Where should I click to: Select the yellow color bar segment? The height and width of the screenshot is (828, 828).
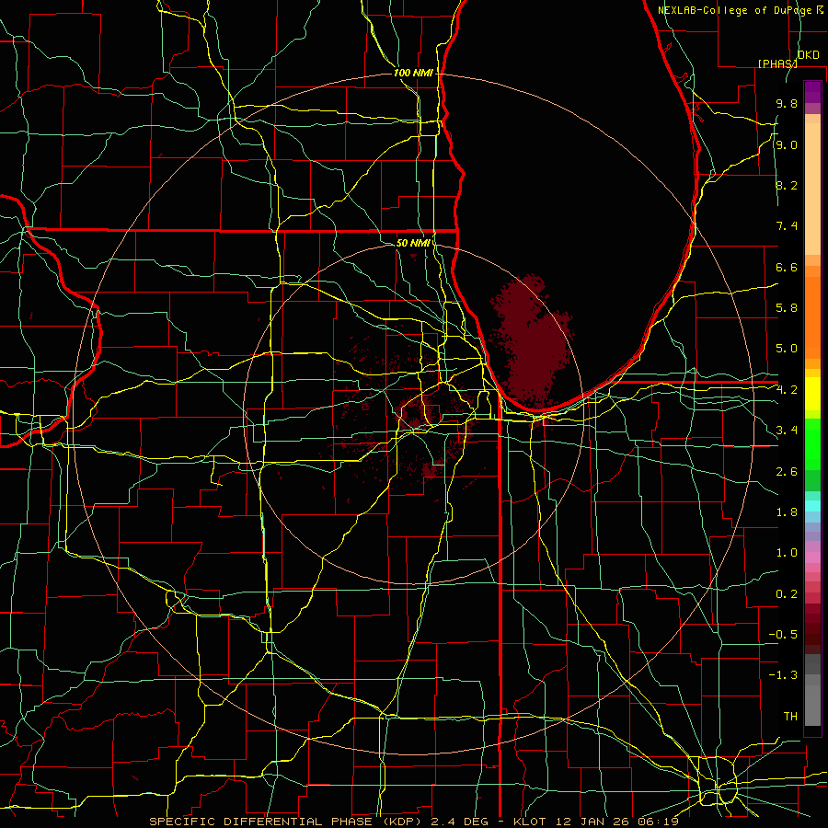[x=812, y=394]
